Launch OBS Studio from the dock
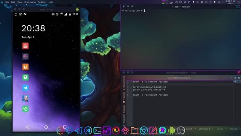The image size is (241, 136). pos(181,131)
